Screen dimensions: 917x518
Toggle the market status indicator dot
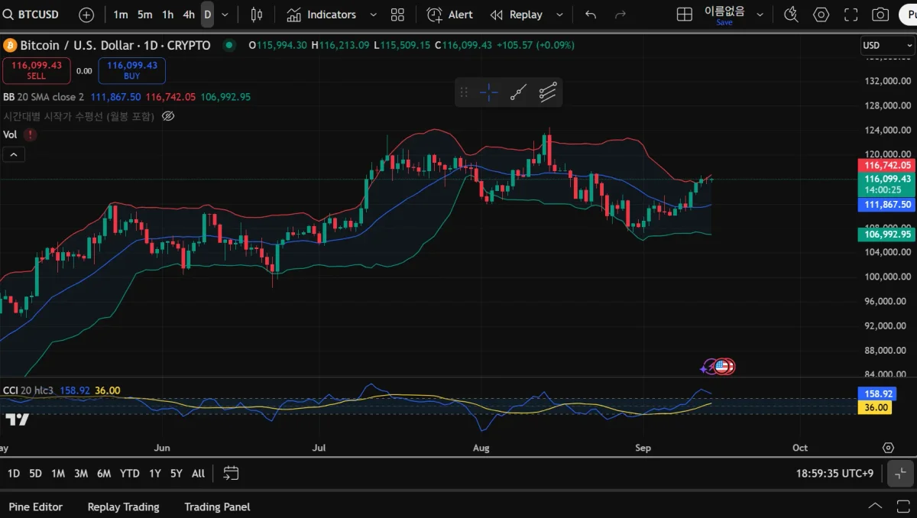(228, 45)
